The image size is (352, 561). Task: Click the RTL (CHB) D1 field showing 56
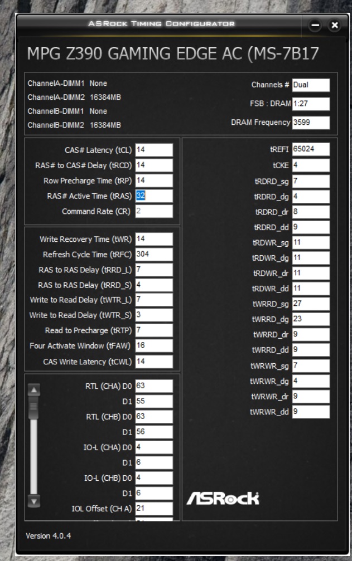pos(154,432)
